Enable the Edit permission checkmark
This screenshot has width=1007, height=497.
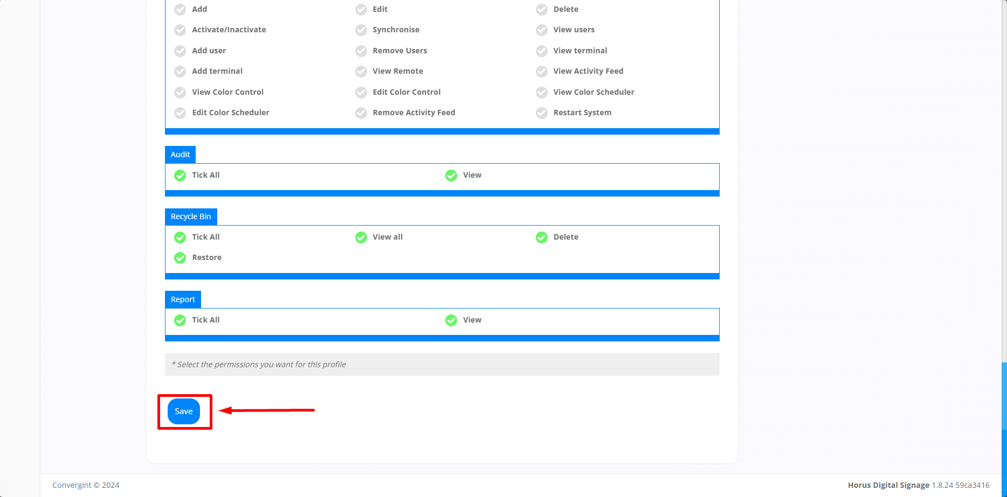coord(361,9)
